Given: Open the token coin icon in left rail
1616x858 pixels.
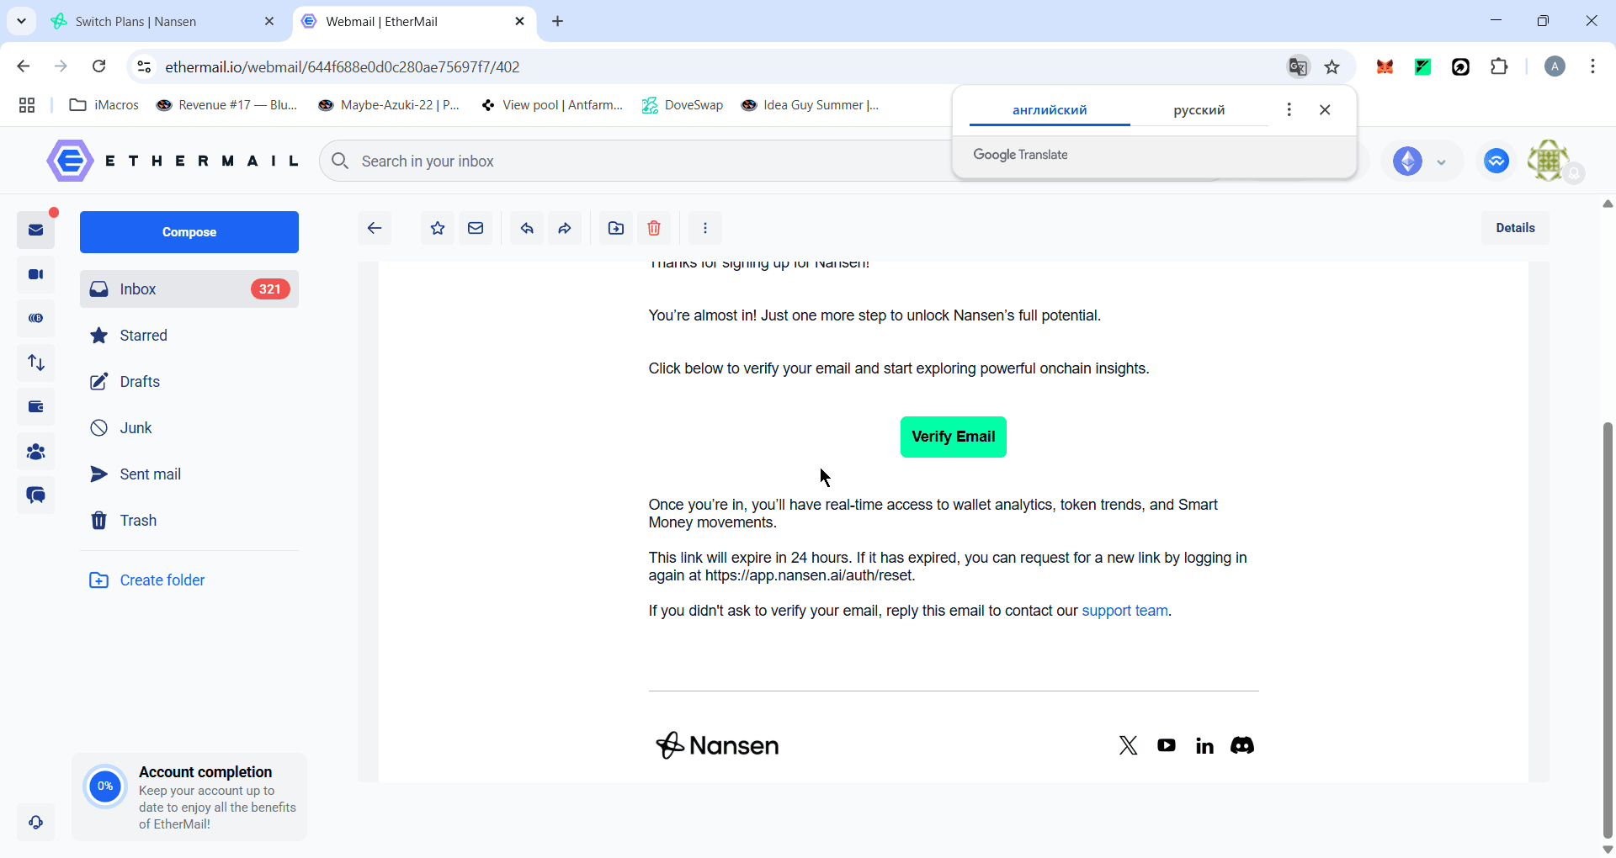Looking at the screenshot, I should pyautogui.click(x=35, y=319).
